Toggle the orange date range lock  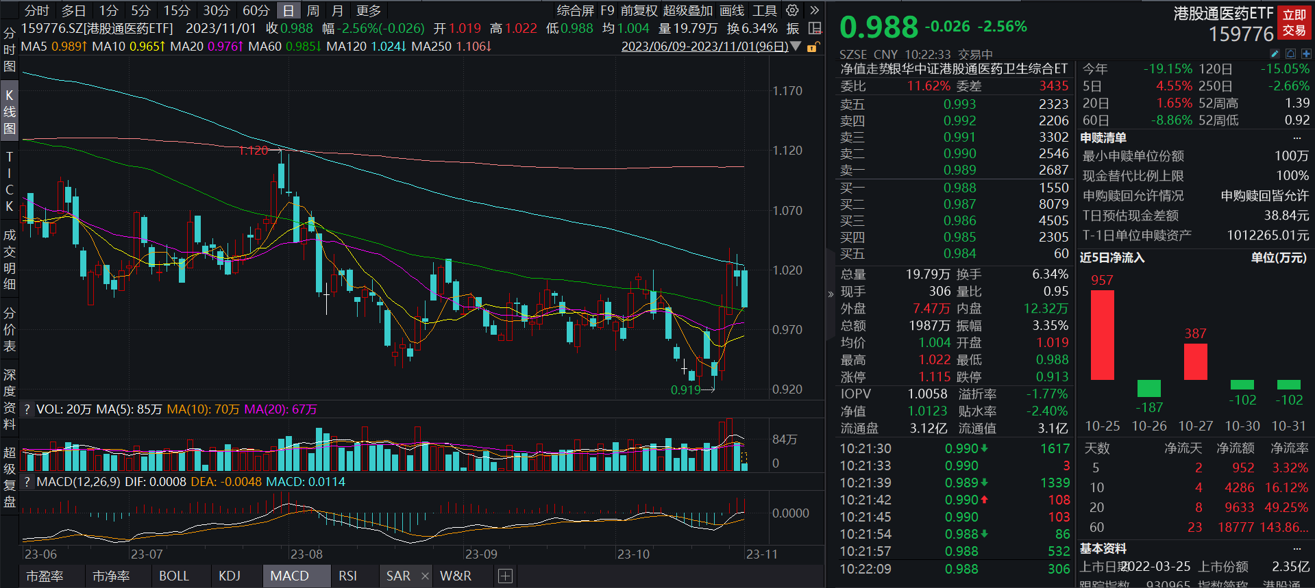pos(813,47)
